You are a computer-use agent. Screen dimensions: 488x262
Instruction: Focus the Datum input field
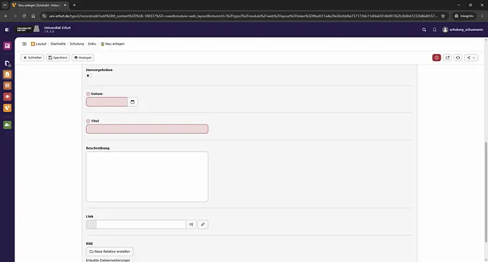[x=107, y=102]
